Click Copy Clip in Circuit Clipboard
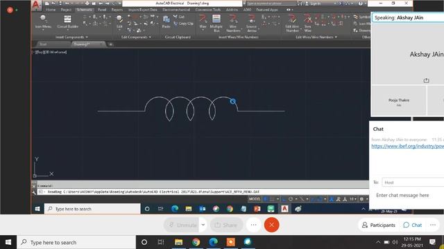The height and width of the screenshot is (249, 444). tap(183, 24)
